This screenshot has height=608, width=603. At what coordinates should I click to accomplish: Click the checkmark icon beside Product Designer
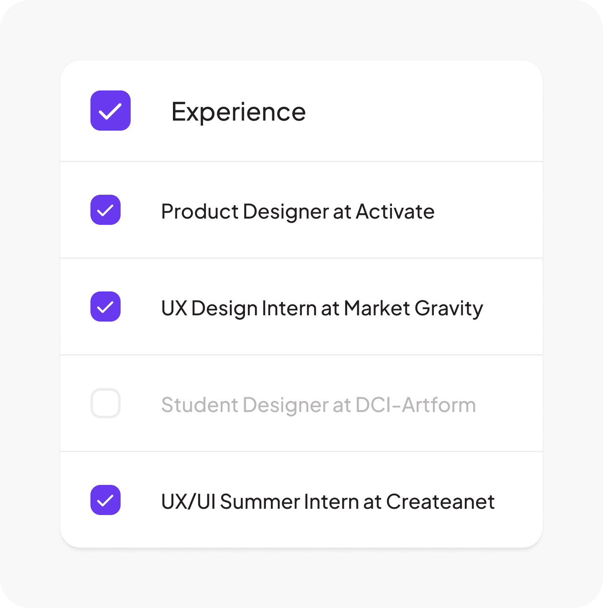(105, 210)
